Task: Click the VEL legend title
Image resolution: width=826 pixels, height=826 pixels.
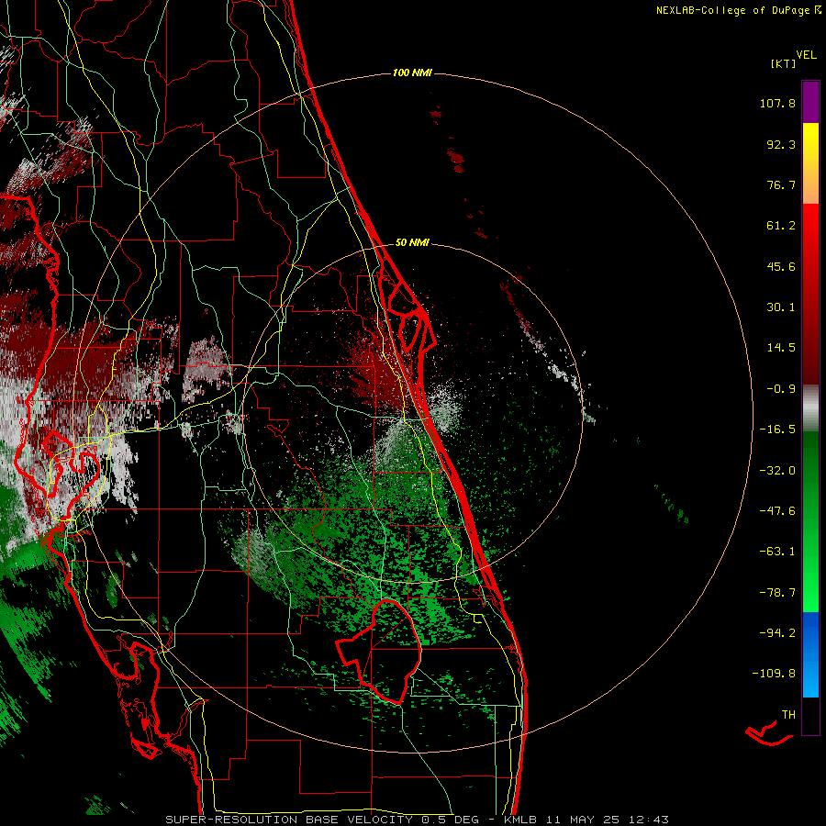Action: point(806,55)
